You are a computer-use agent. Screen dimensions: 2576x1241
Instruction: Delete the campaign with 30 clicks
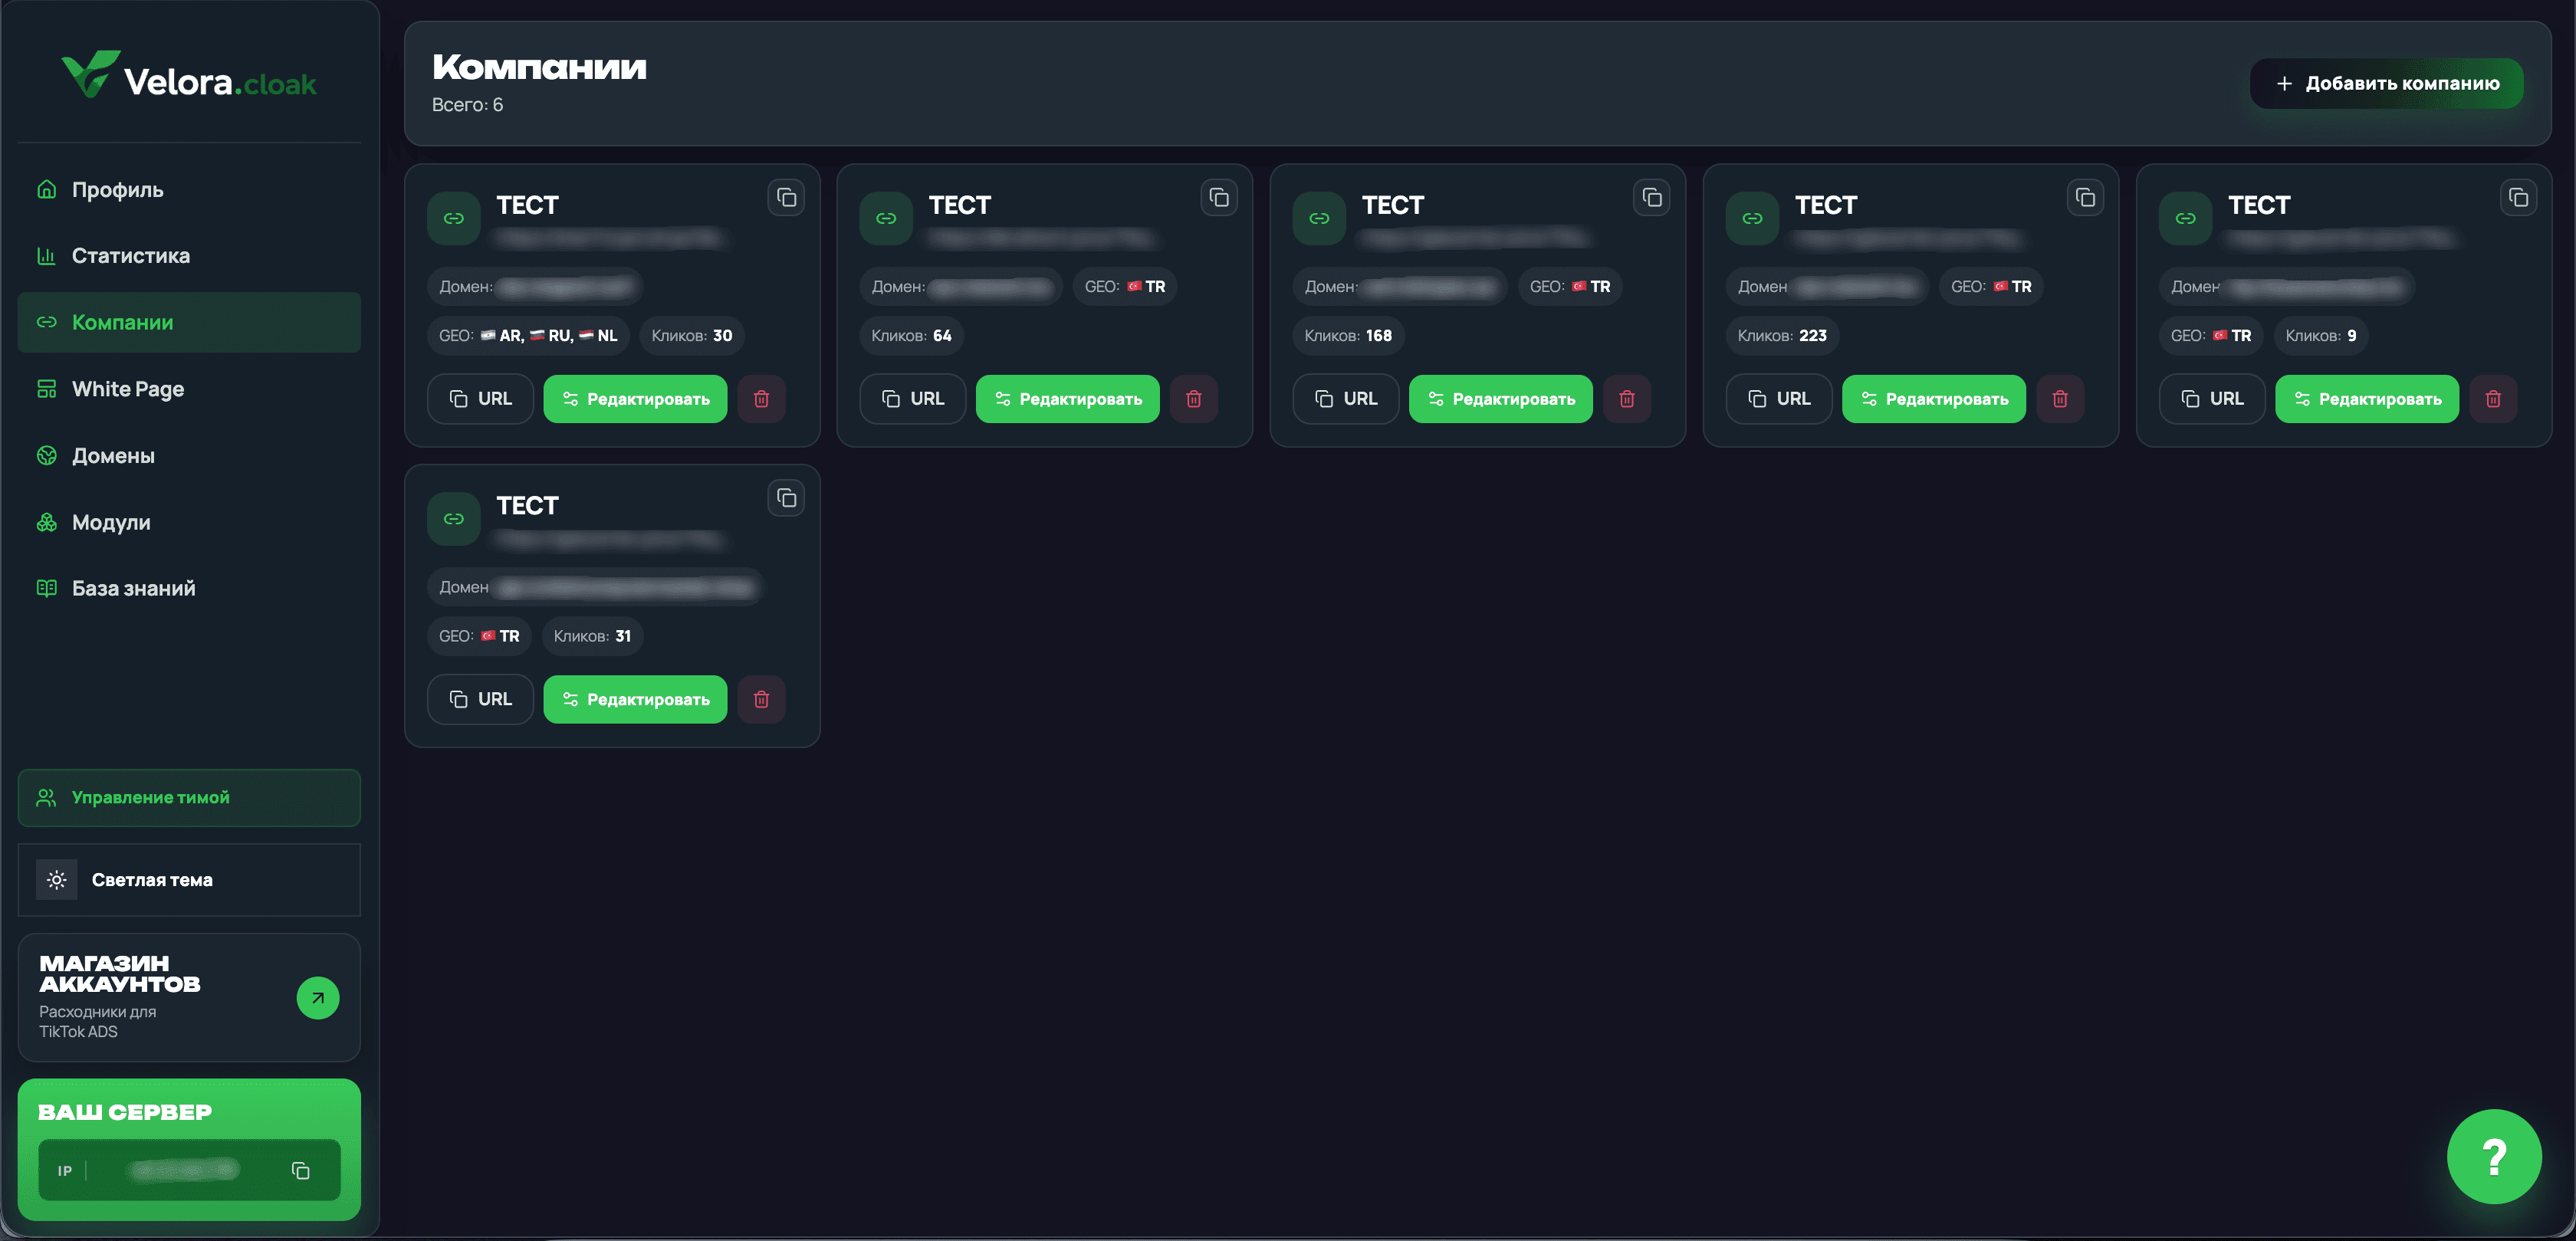click(x=761, y=399)
